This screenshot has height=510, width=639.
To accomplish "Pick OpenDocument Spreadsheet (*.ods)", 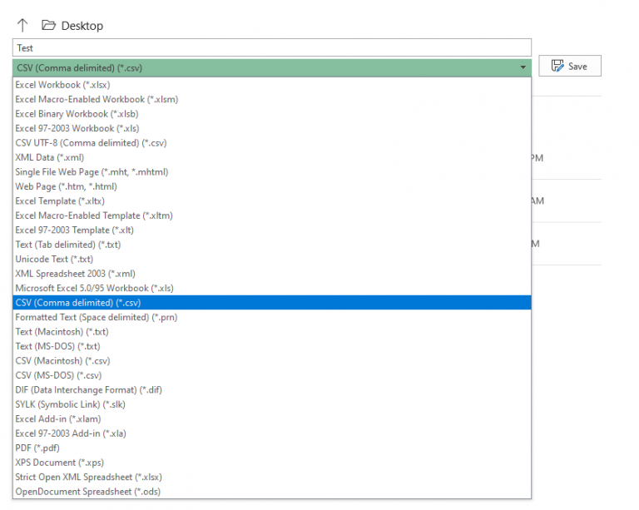I will 272,492.
